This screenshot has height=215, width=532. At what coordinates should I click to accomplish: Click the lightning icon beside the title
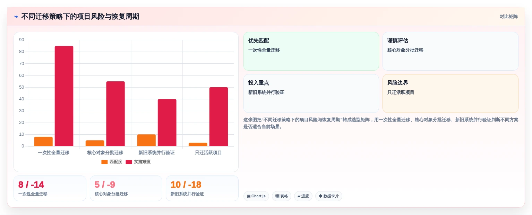pyautogui.click(x=16, y=17)
